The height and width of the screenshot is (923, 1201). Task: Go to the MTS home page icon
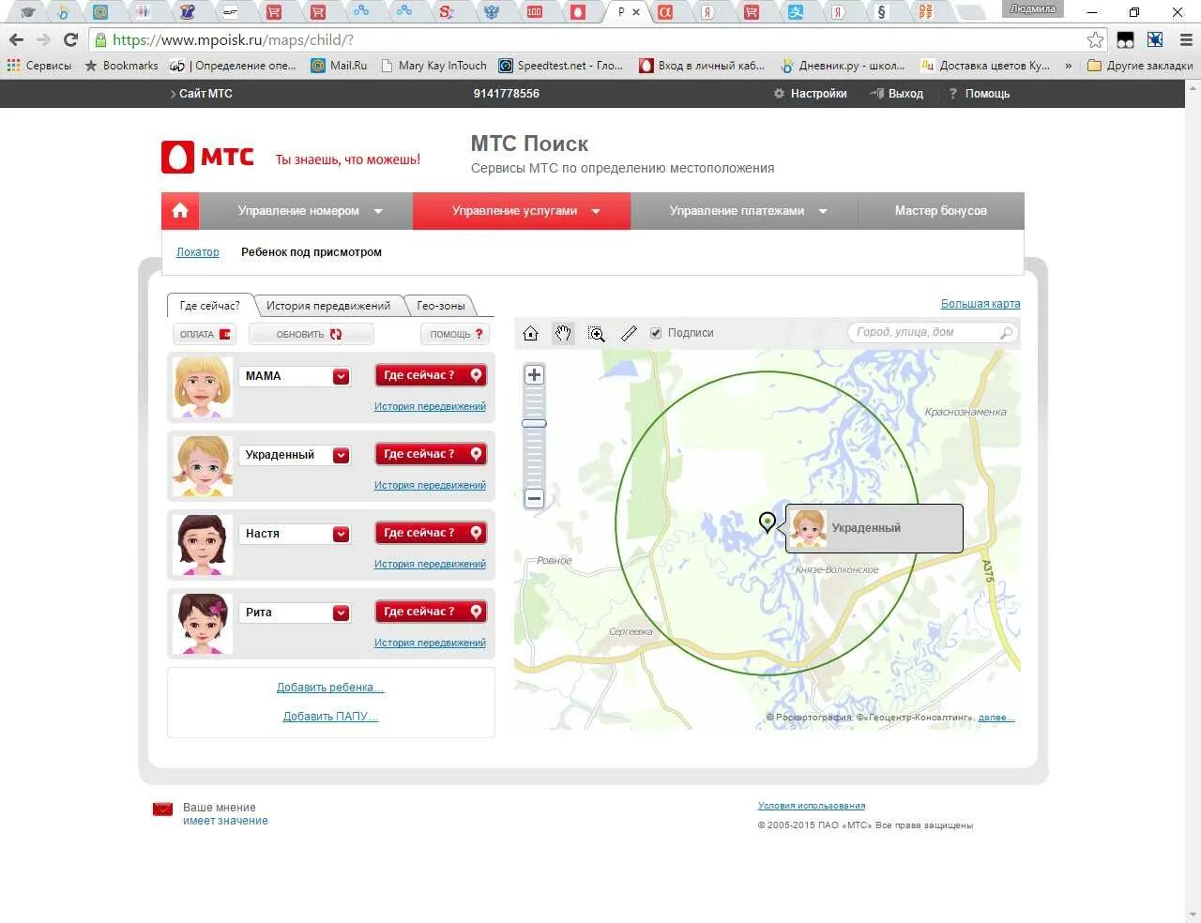(x=180, y=211)
